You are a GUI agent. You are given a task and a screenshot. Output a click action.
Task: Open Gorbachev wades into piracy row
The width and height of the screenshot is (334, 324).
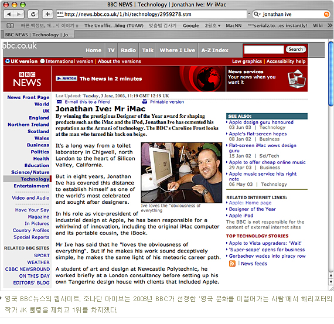(x=267, y=256)
